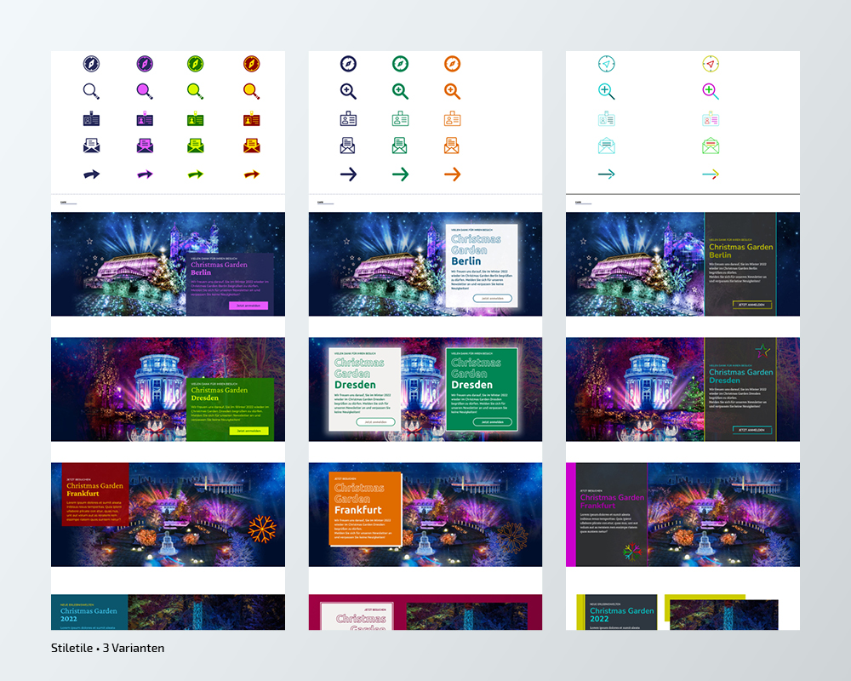This screenshot has height=681, width=851.
Task: Select the thin teal envelope icon
Action: 606,146
